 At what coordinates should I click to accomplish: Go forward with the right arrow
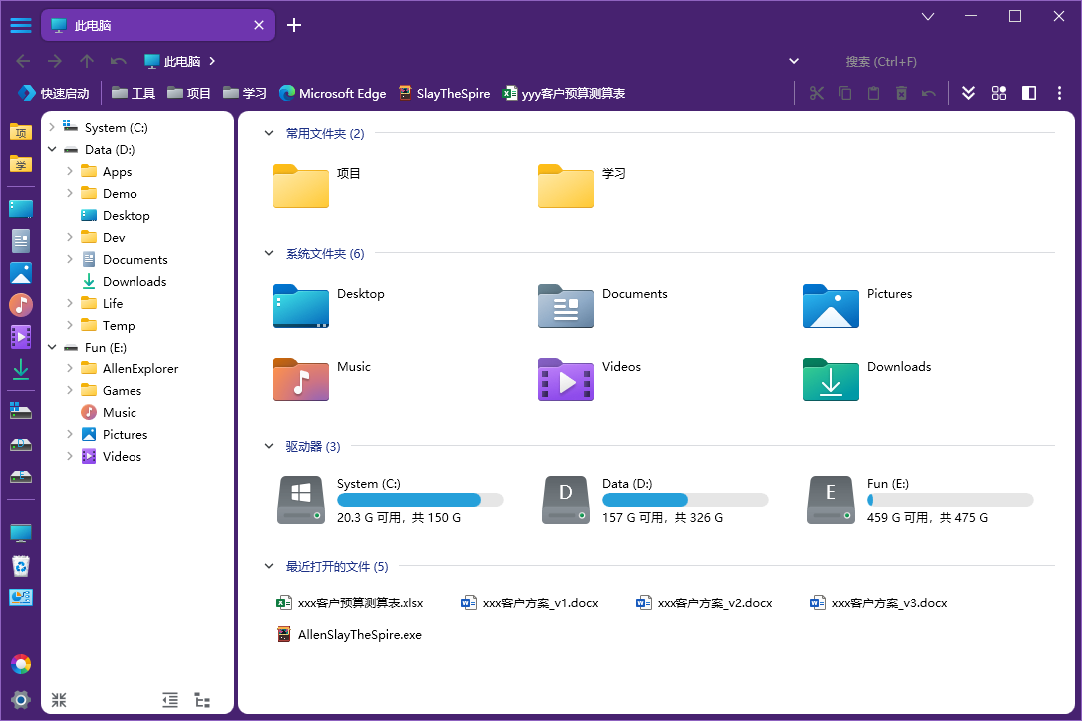pyautogui.click(x=55, y=61)
